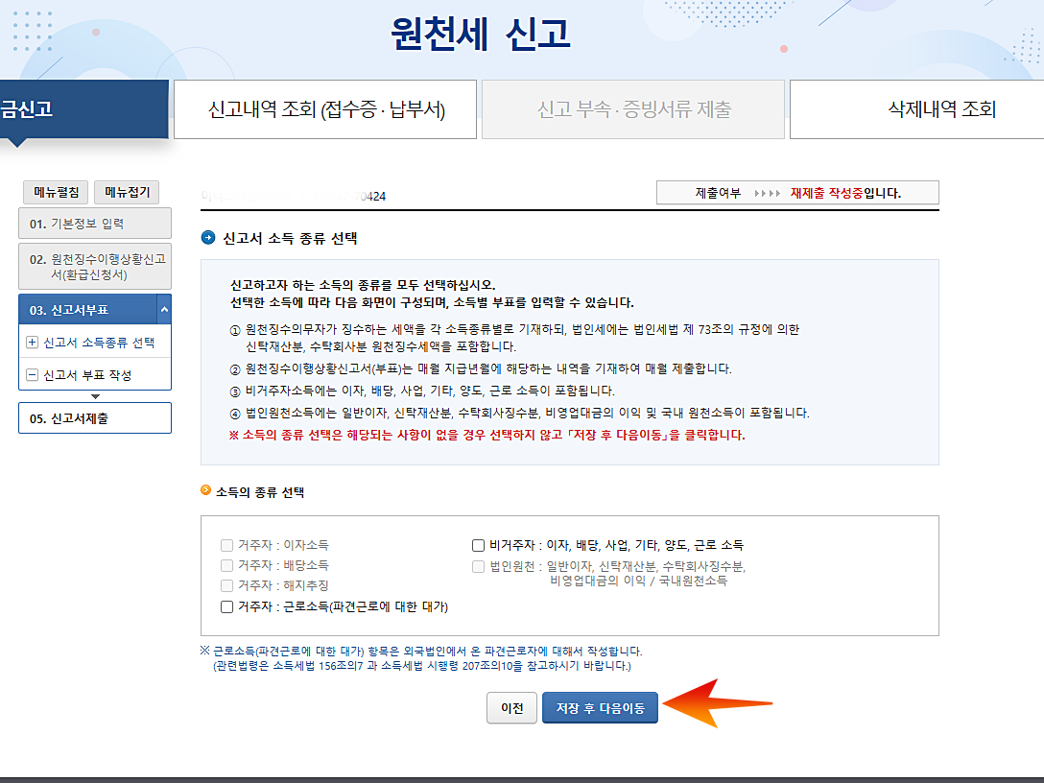Check 법인원천 : 일반이자, 신탁재산분 checkbox
1044x783 pixels.
[478, 566]
